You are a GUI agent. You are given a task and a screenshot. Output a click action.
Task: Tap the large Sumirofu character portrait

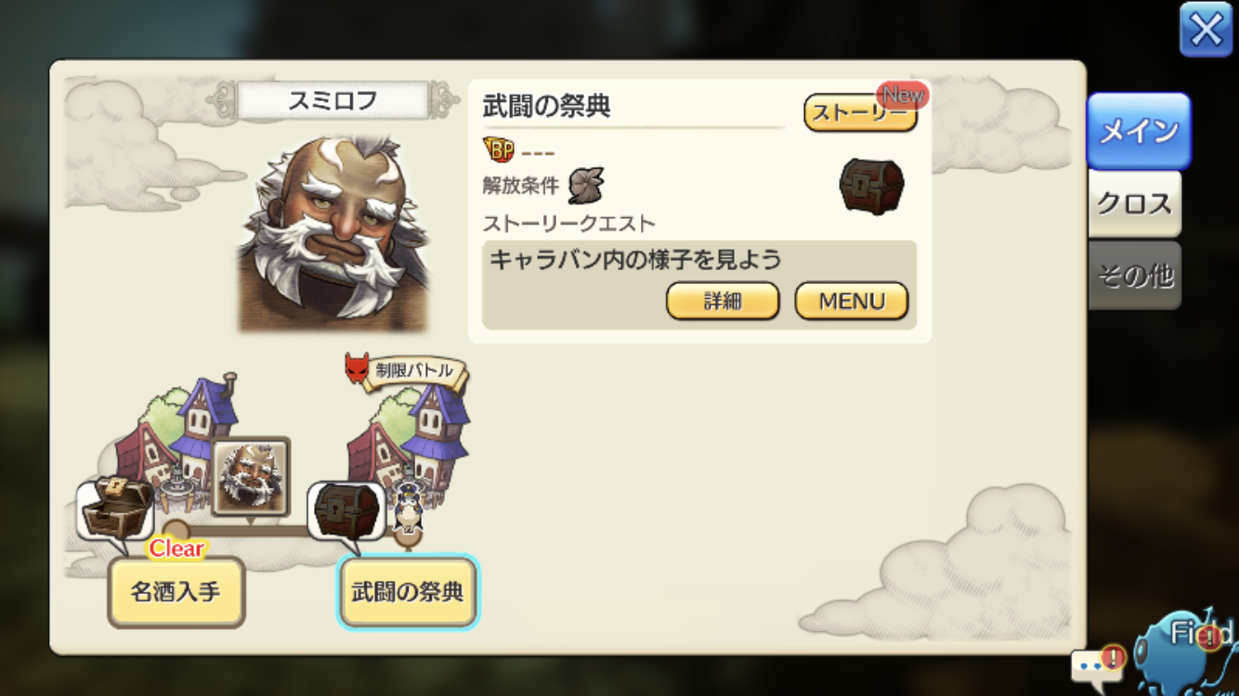click(334, 232)
